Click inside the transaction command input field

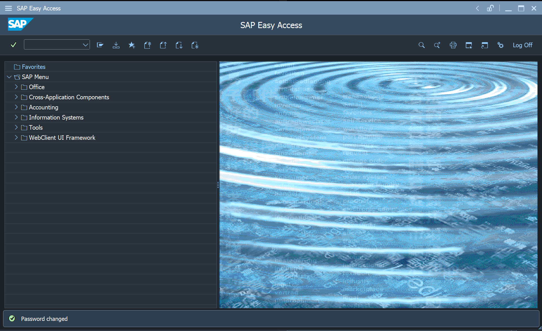[53, 45]
